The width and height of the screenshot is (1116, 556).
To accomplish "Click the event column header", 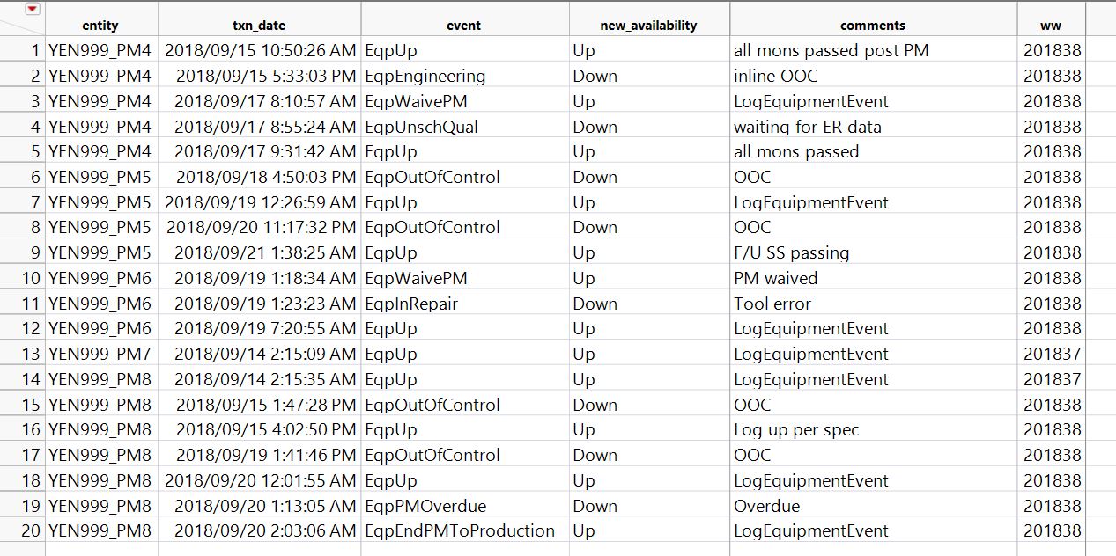I will coord(463,26).
